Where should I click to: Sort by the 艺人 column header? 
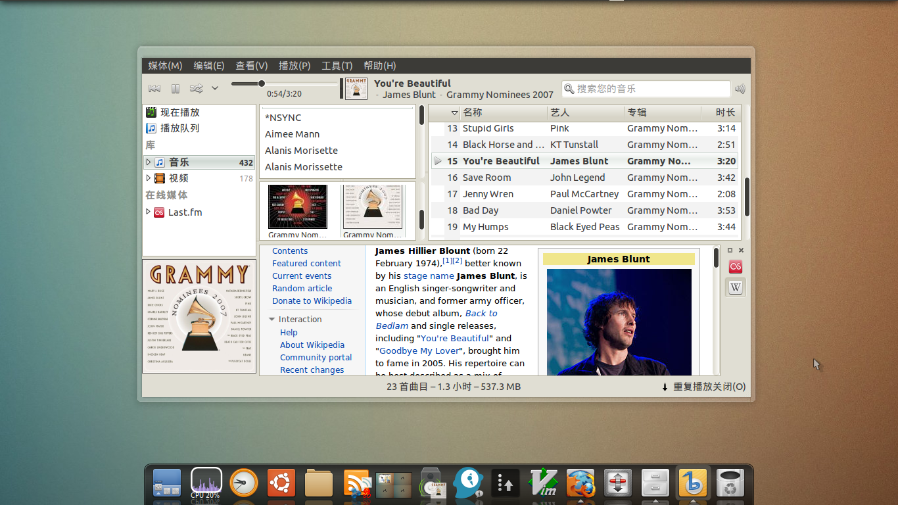point(585,112)
